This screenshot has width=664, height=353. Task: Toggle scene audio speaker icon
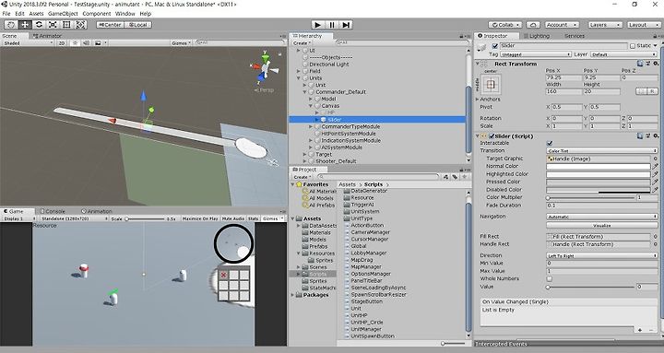tap(87, 42)
